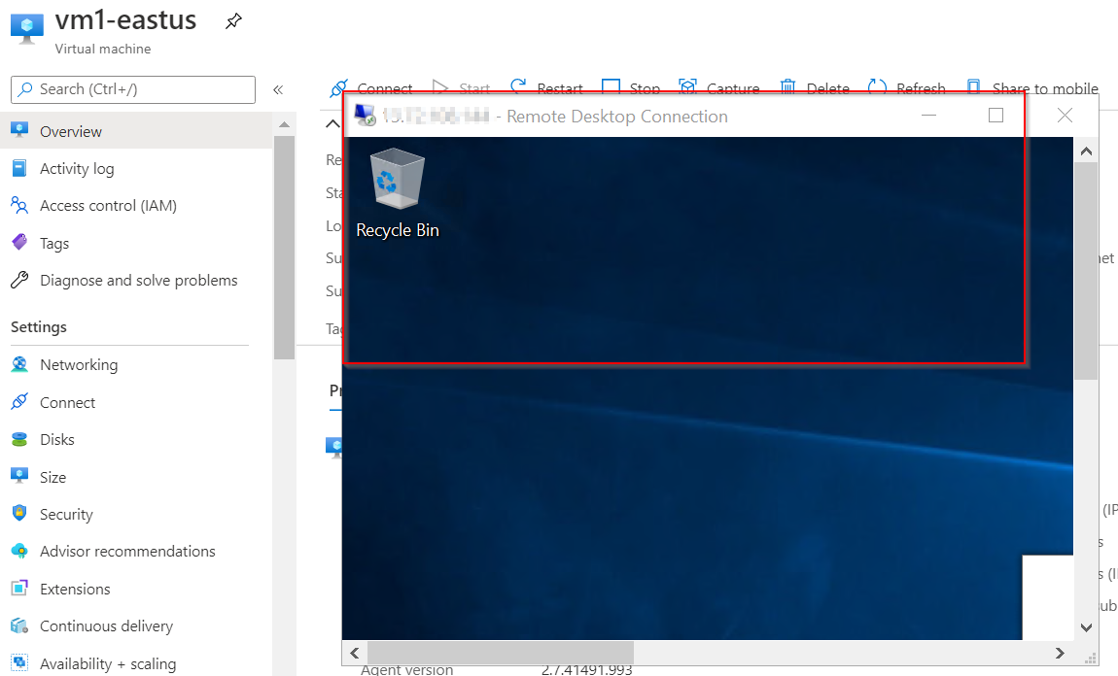The width and height of the screenshot is (1118, 676).
Task: Collapse the sidebar using the double chevron
Action: [277, 89]
